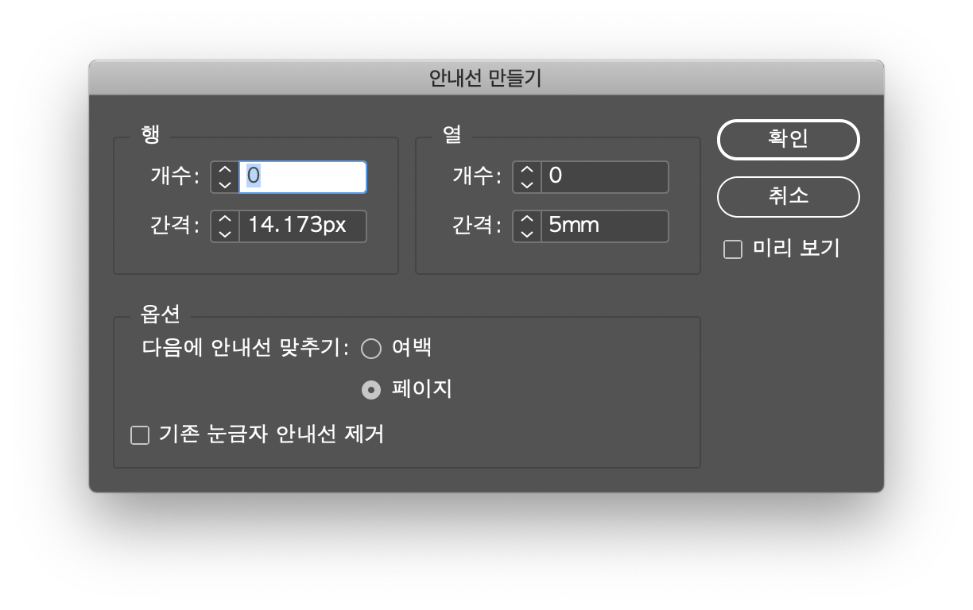
Task: Decrease 열 개수 with down arrow
Action: tap(527, 184)
